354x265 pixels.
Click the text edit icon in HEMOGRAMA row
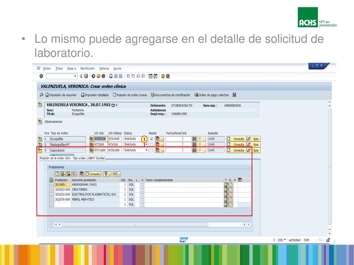coord(226,185)
